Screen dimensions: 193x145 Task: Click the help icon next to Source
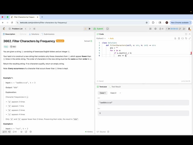[x=108, y=132]
